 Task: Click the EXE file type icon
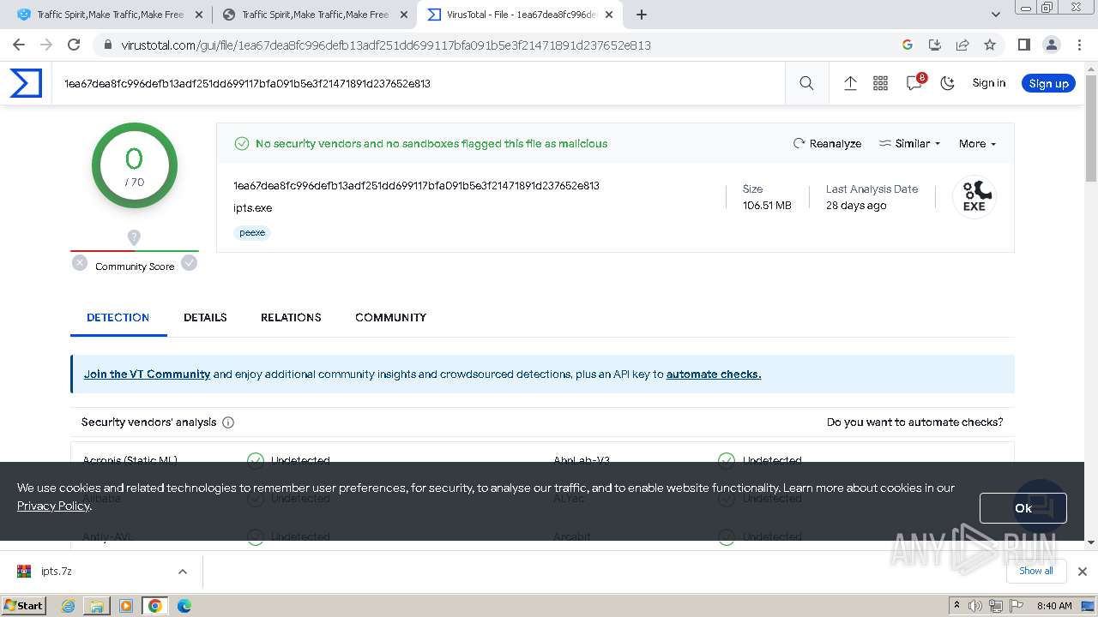[x=974, y=197]
